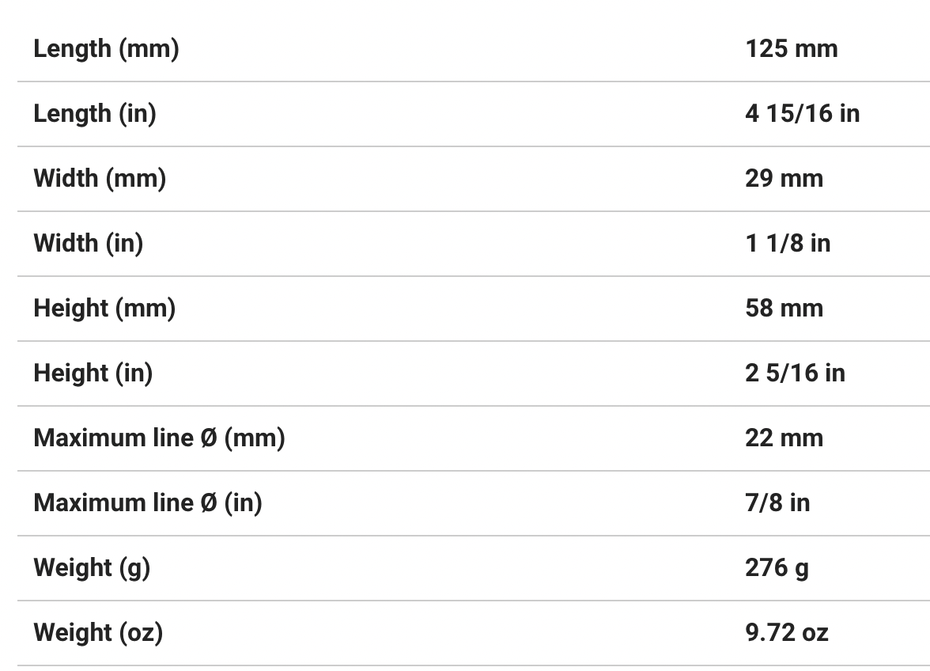Select the 58 mm height value
The width and height of the screenshot is (930, 671).
pos(784,309)
